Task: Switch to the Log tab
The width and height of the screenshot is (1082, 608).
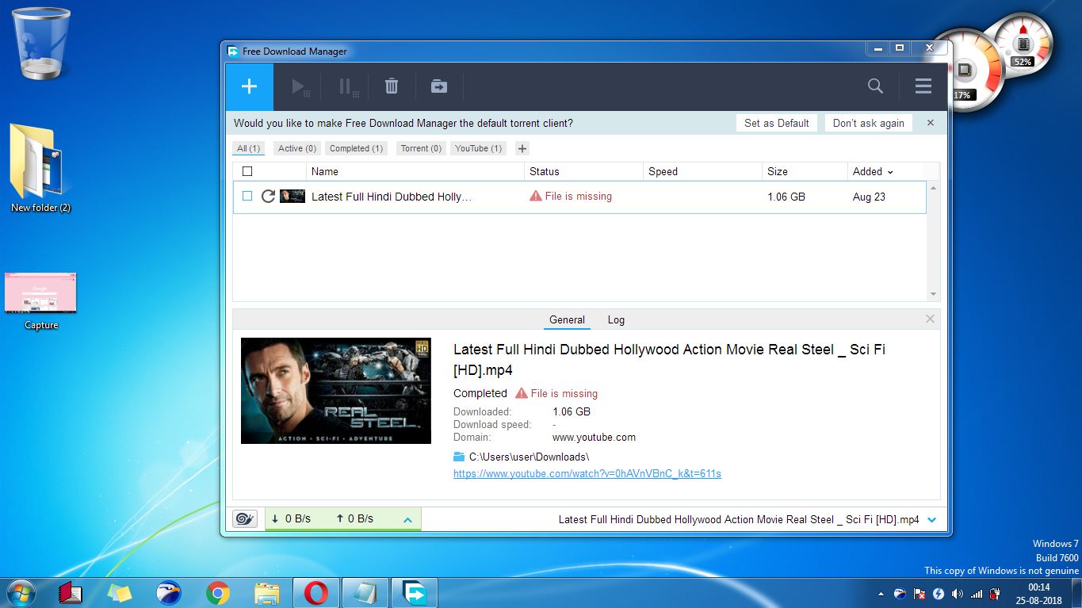Action: pyautogui.click(x=616, y=319)
